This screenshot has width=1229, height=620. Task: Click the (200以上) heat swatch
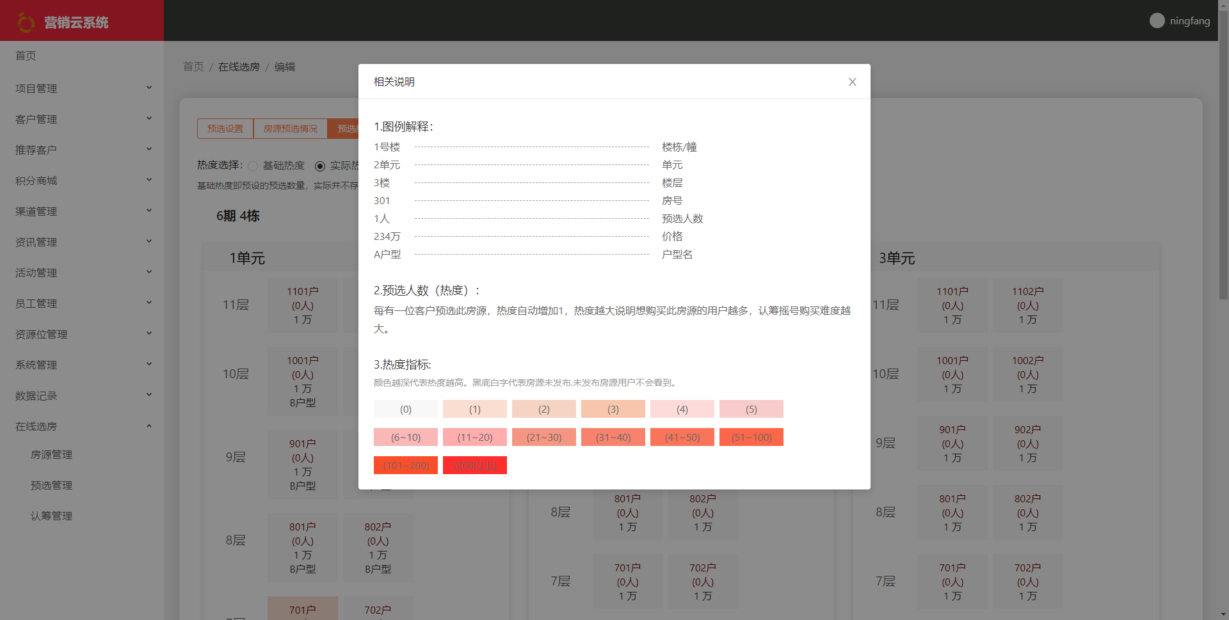tap(475, 465)
